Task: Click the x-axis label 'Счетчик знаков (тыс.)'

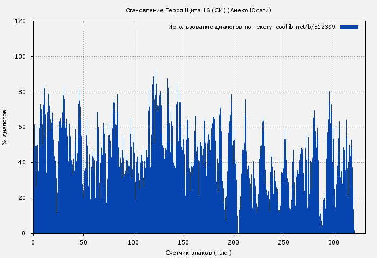Action: coord(198,252)
